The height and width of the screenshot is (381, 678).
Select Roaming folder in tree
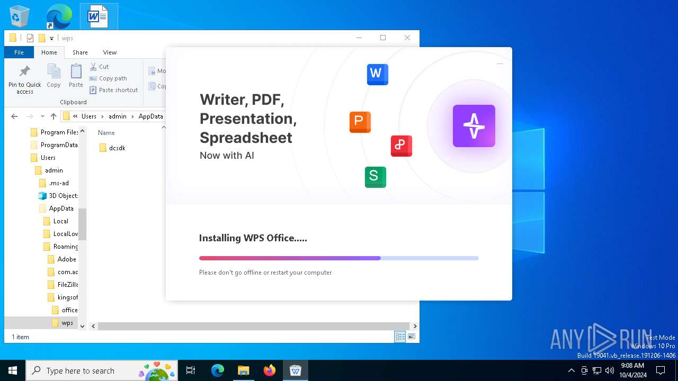click(x=60, y=247)
